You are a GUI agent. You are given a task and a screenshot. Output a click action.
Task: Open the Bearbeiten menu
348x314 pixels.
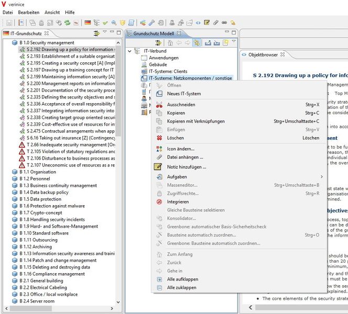[x=29, y=13]
